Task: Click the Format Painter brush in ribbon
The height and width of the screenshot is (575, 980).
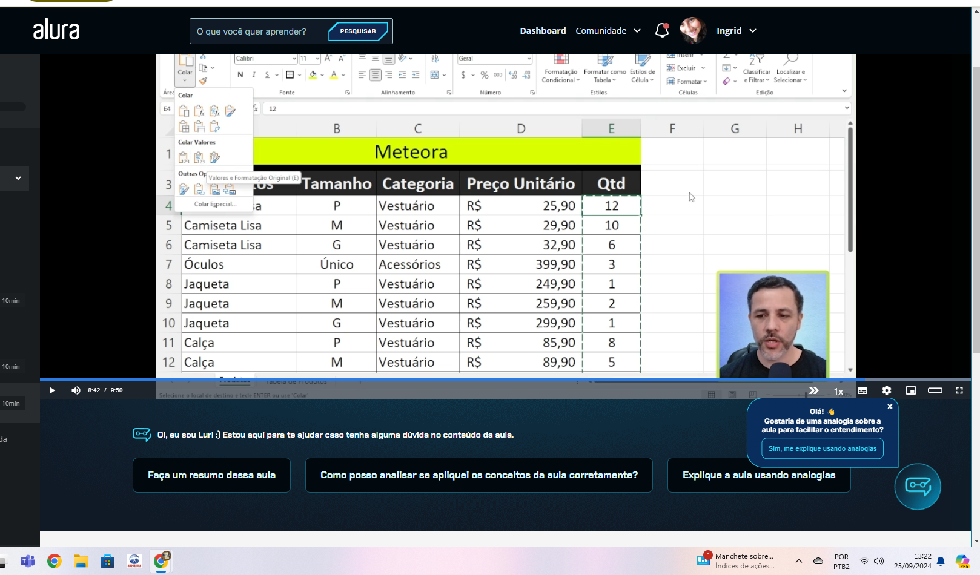Action: (204, 80)
